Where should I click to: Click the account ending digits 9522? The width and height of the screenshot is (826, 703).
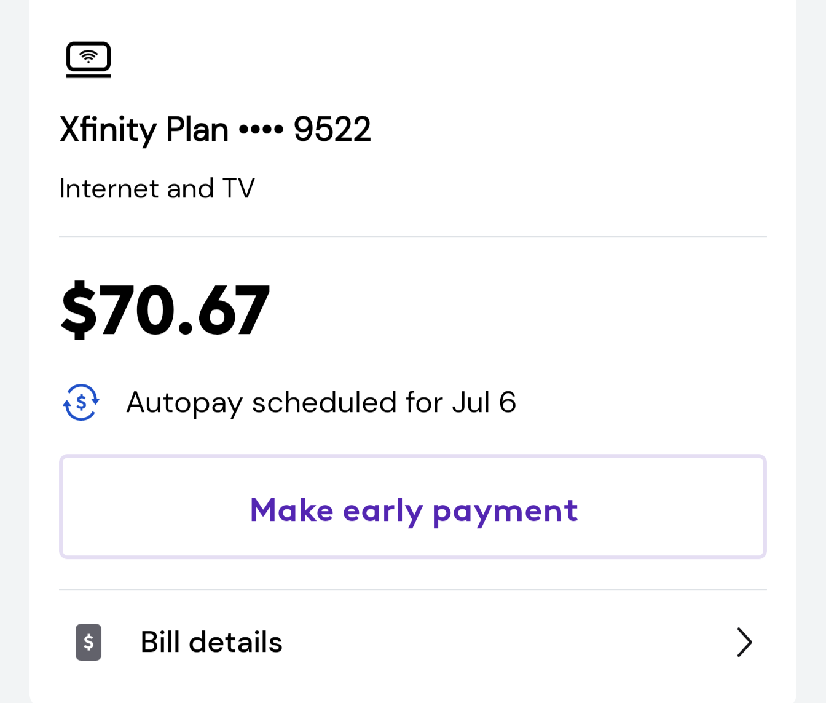332,130
